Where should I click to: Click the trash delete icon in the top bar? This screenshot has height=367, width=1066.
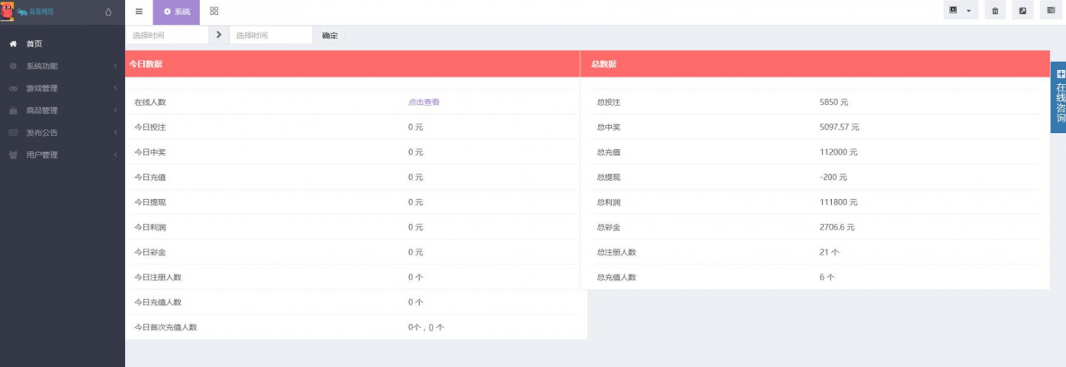(995, 11)
